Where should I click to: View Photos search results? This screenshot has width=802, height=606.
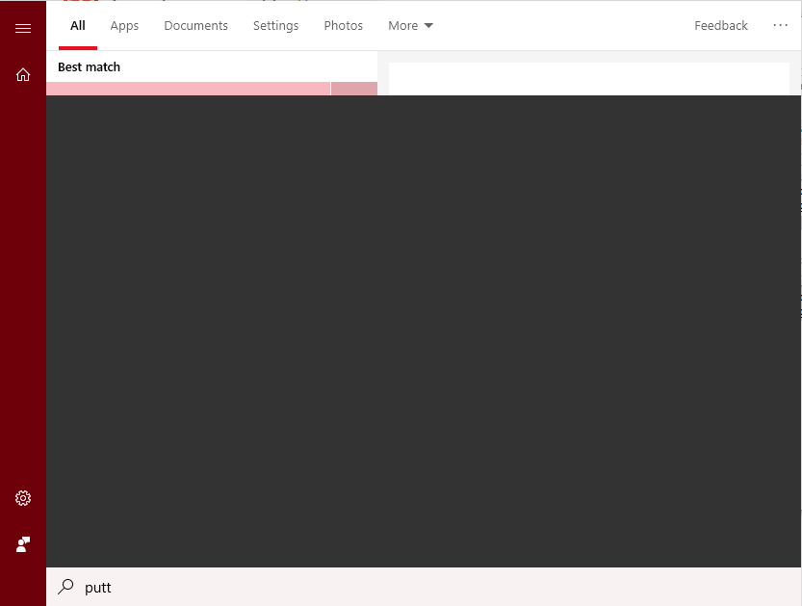tap(343, 25)
